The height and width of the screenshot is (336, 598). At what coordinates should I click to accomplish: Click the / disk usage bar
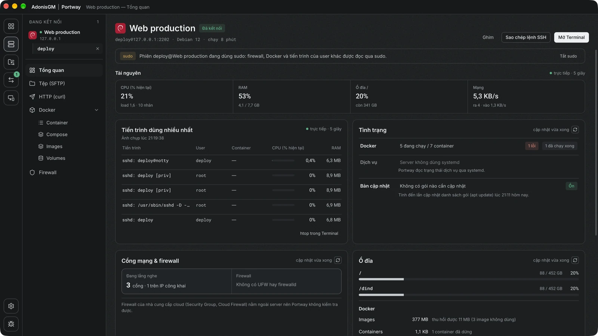tap(469, 279)
